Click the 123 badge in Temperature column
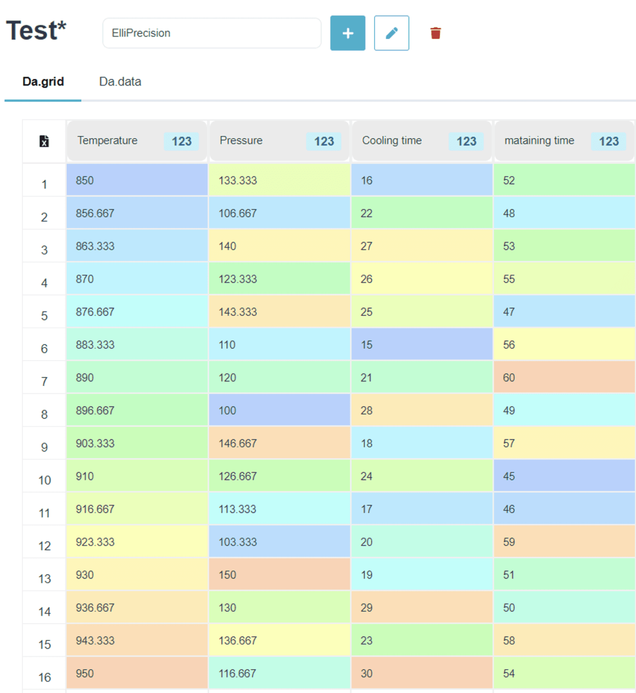Screen dimensions: 636x693 [x=181, y=141]
